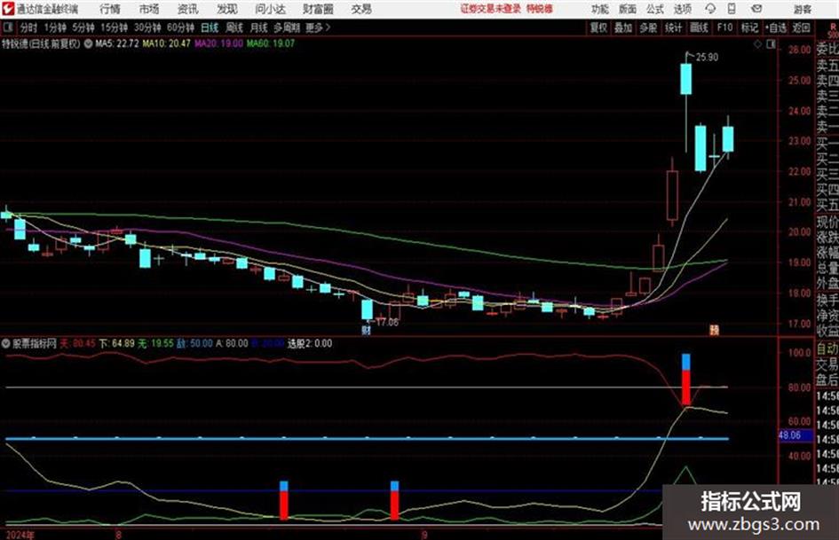This screenshot has height=540, width=839.
Task: Toggle the left panel layout icon
Action: coord(7,27)
